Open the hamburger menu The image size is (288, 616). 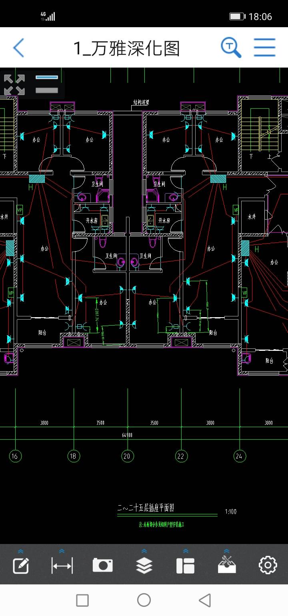pos(264,48)
